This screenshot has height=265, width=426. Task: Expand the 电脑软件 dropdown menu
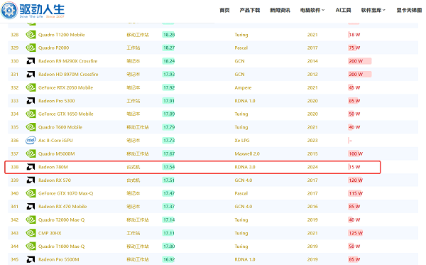click(x=312, y=11)
